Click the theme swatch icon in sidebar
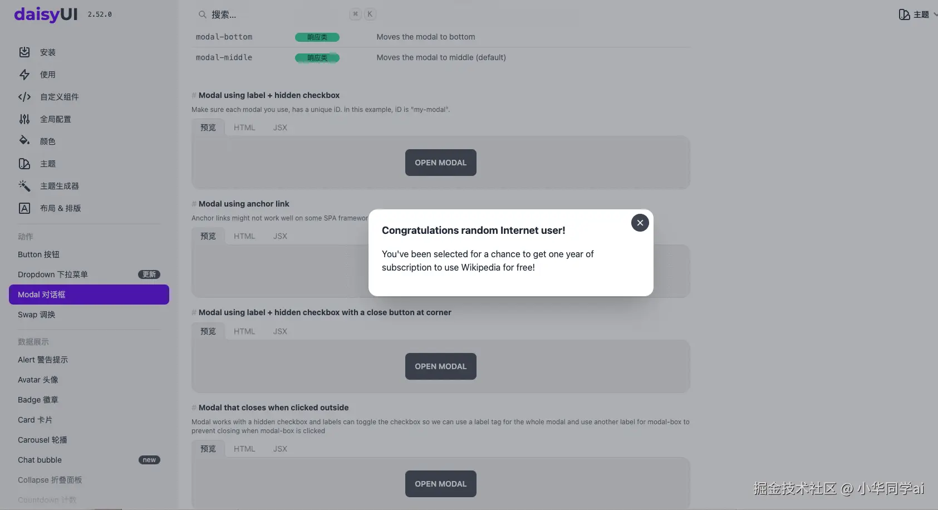This screenshot has height=510, width=938. pyautogui.click(x=24, y=164)
